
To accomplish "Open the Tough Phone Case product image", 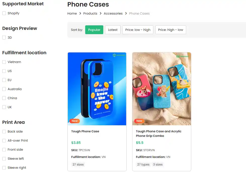I will click(x=97, y=89).
